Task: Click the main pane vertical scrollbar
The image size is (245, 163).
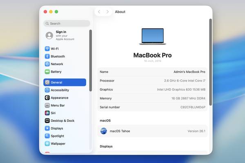Action: (x=211, y=61)
